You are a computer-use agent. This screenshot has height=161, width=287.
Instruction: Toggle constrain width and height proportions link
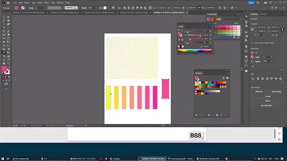282,29
